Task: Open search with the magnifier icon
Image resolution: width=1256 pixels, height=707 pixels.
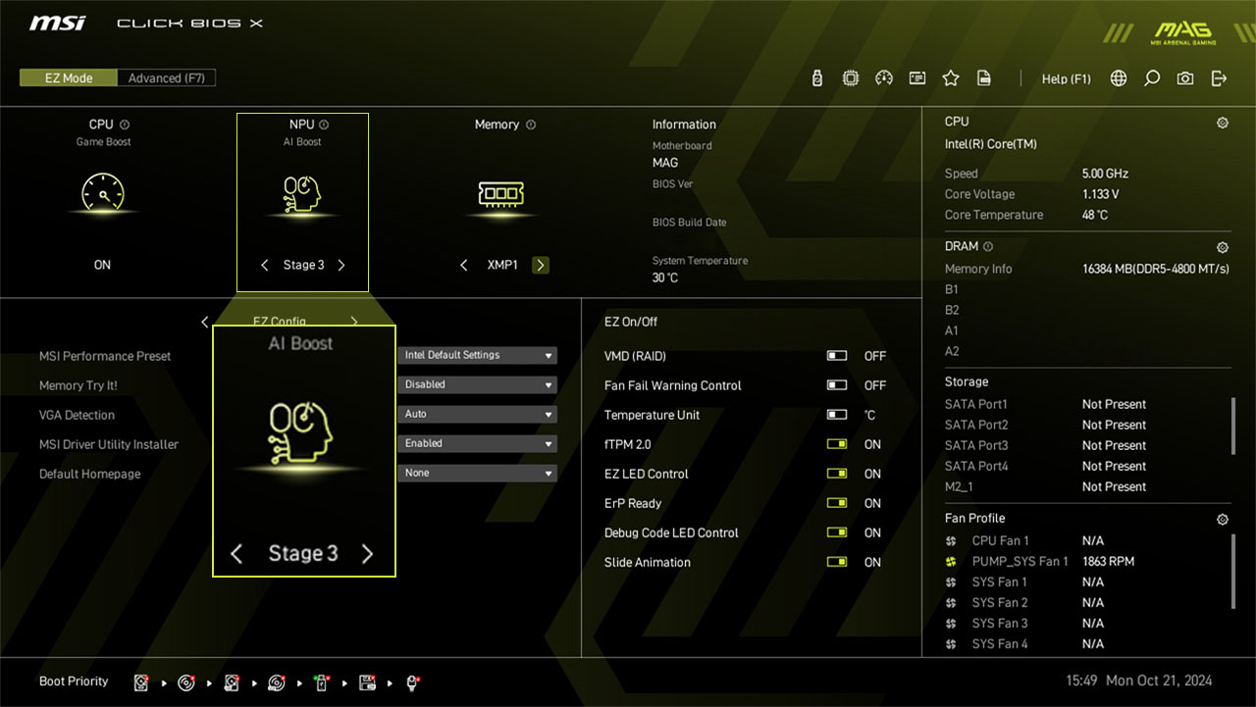Action: pyautogui.click(x=1152, y=78)
